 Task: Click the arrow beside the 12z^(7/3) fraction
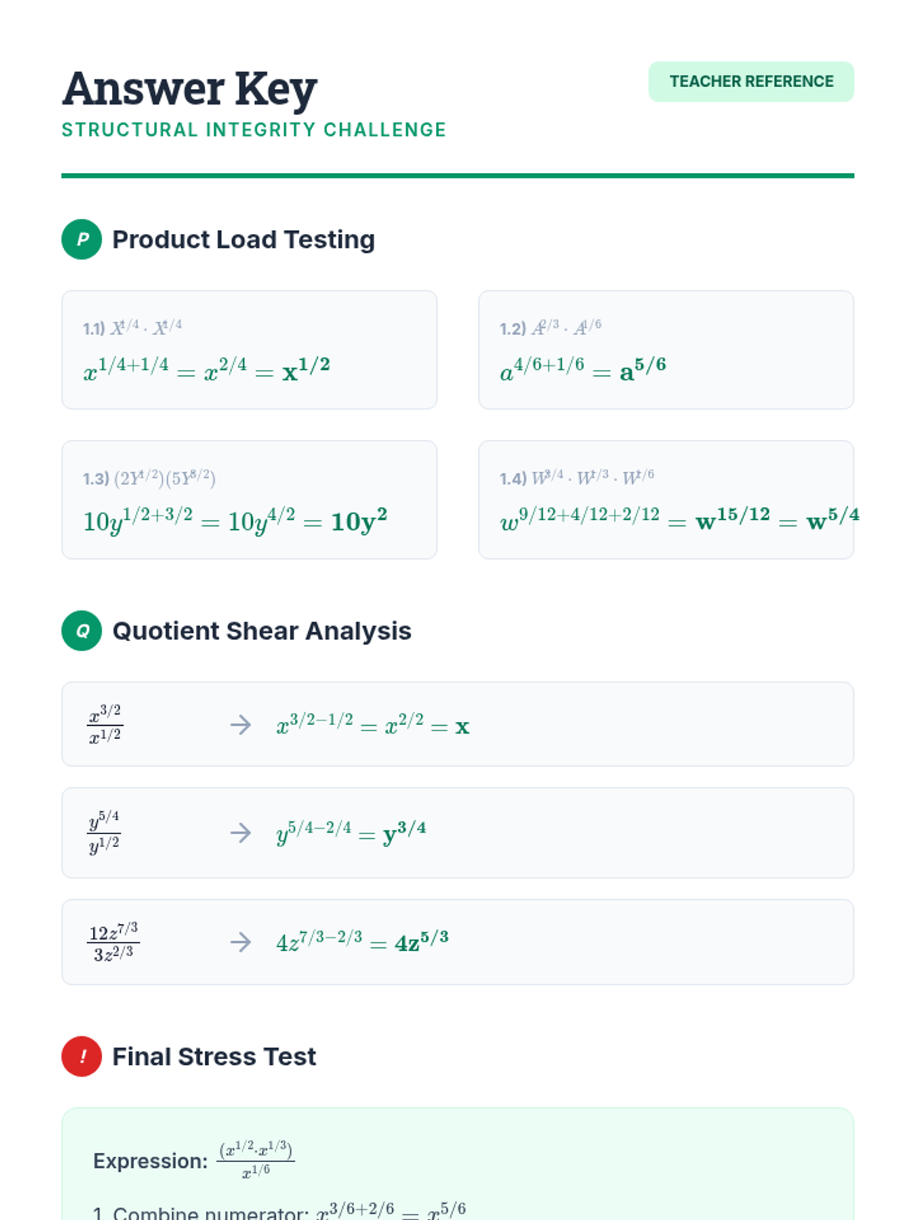[241, 942]
